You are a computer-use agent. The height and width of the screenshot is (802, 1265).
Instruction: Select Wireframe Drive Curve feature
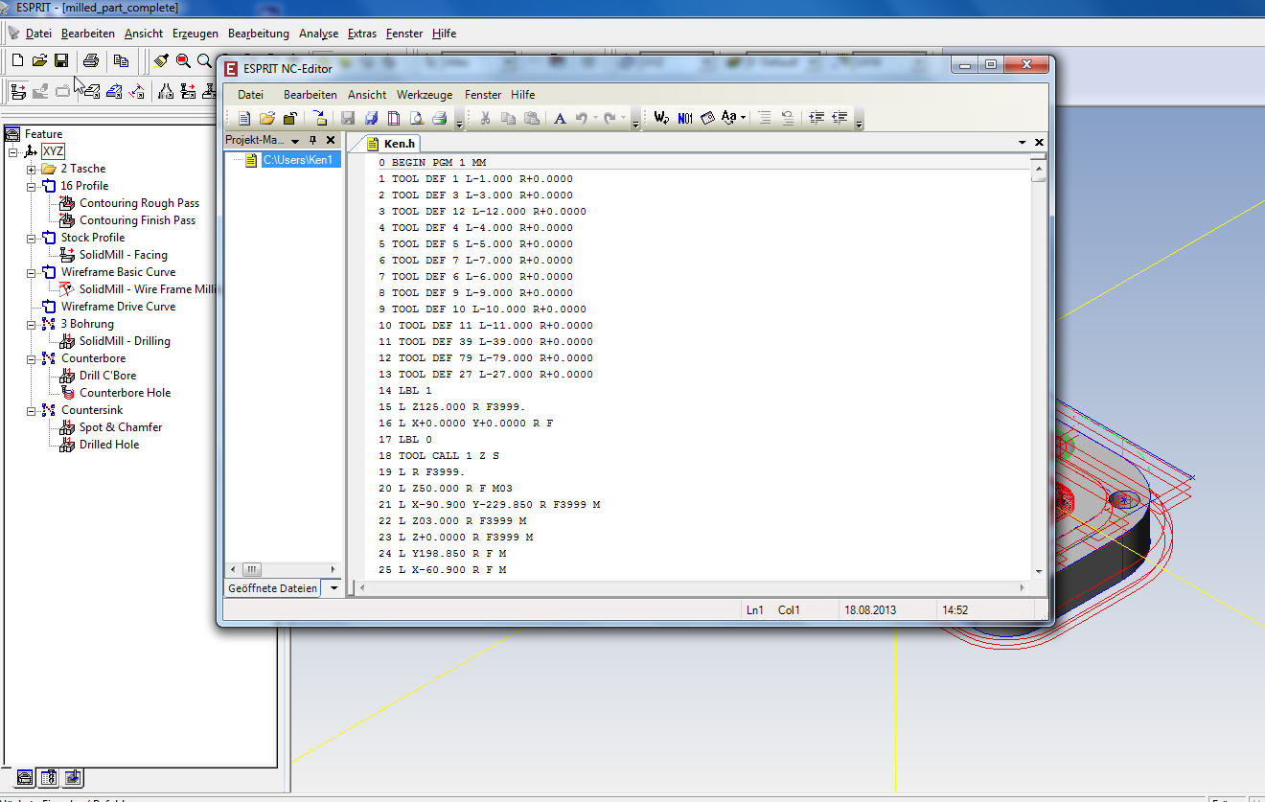[x=118, y=307]
